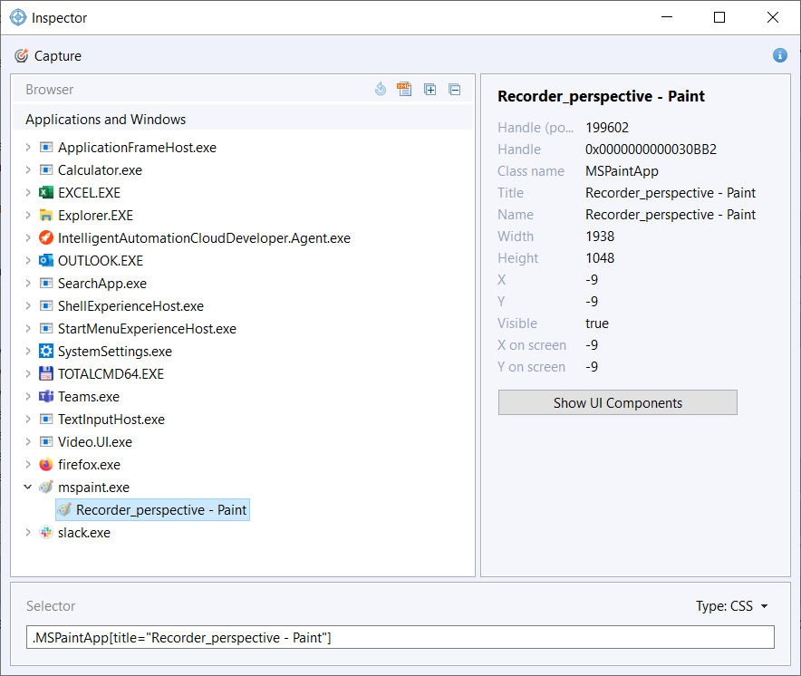The image size is (801, 676).
Task: Click the ApplicationFrameHost.exe window icon
Action: tap(46, 147)
